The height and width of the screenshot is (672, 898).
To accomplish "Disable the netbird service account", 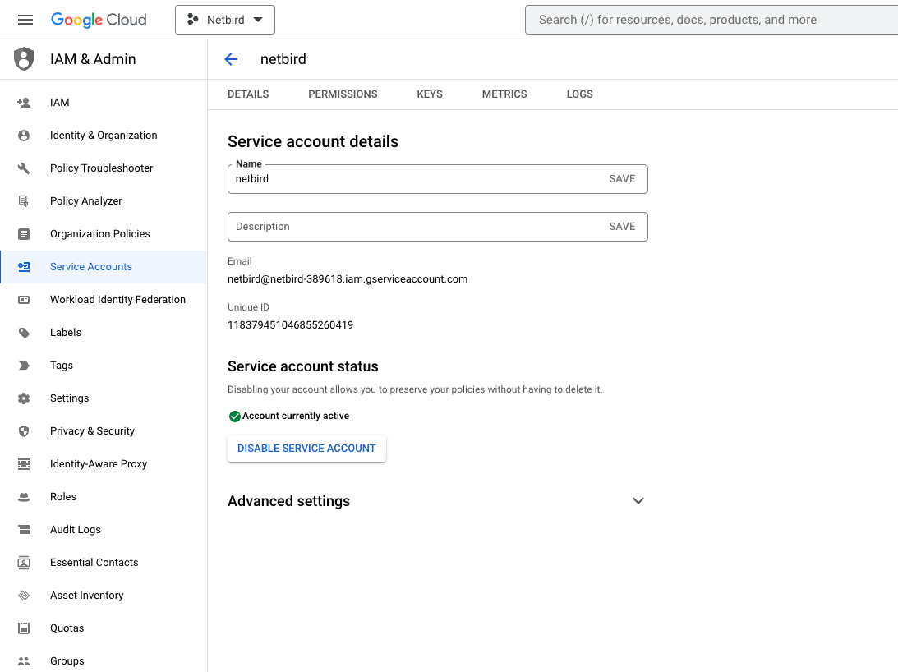I will point(306,448).
